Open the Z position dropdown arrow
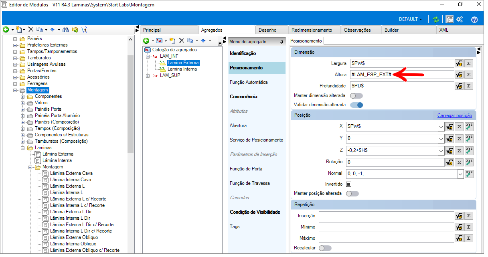The image size is (488, 257). click(x=441, y=150)
